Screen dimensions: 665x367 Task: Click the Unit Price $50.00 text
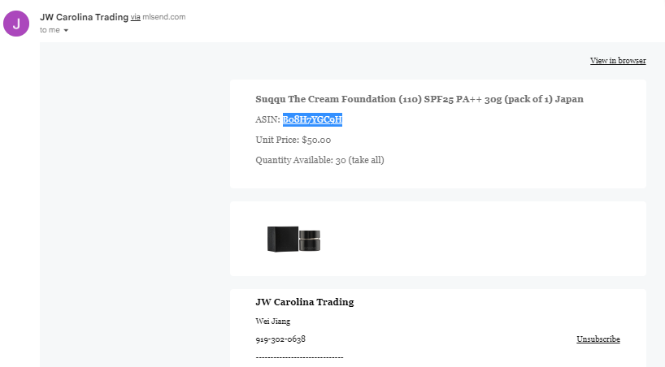click(x=293, y=140)
